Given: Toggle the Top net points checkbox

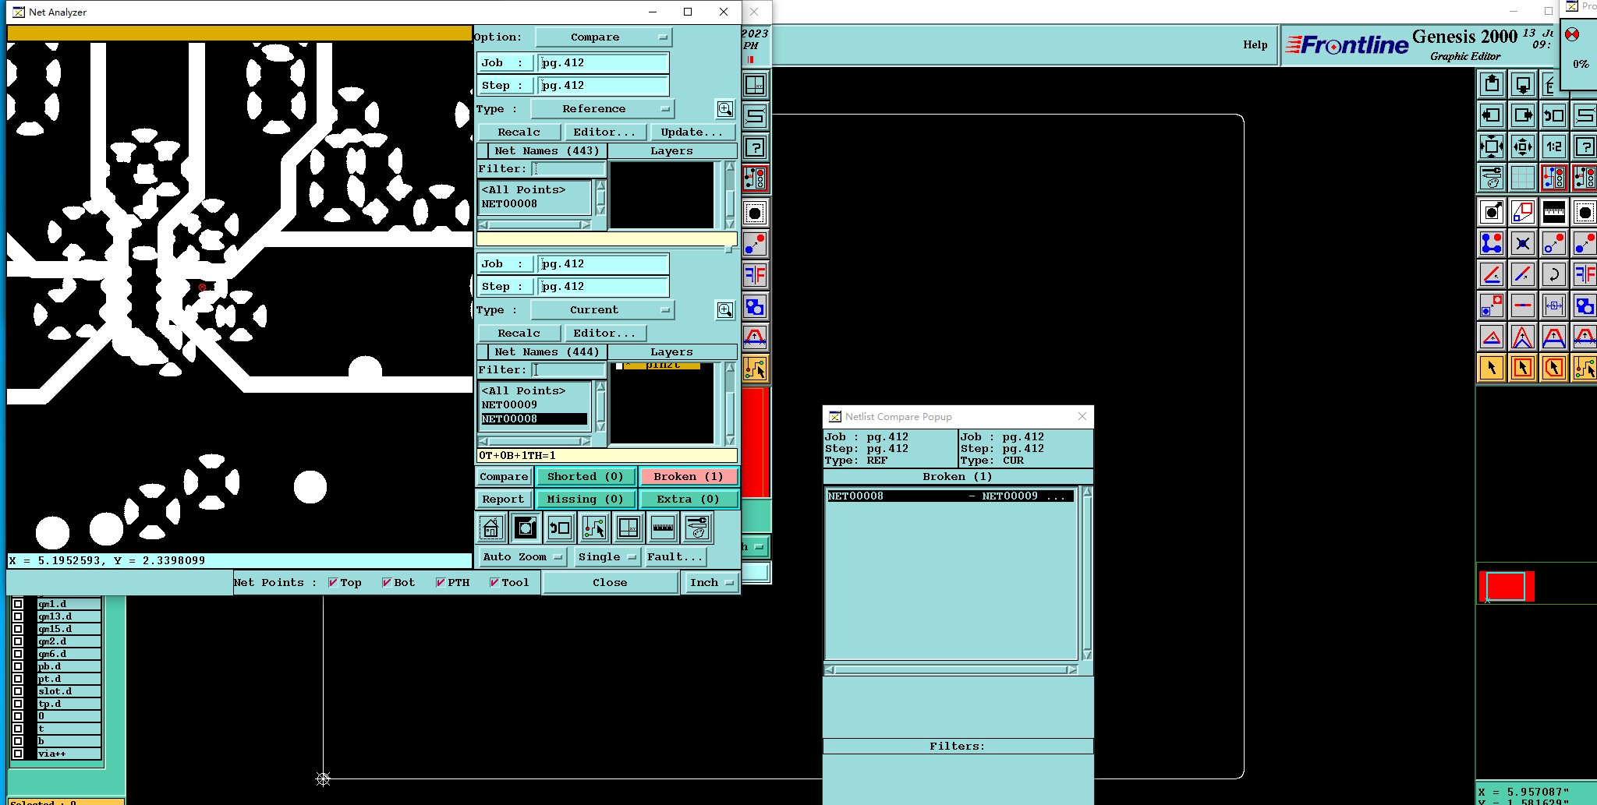Looking at the screenshot, I should 333,582.
